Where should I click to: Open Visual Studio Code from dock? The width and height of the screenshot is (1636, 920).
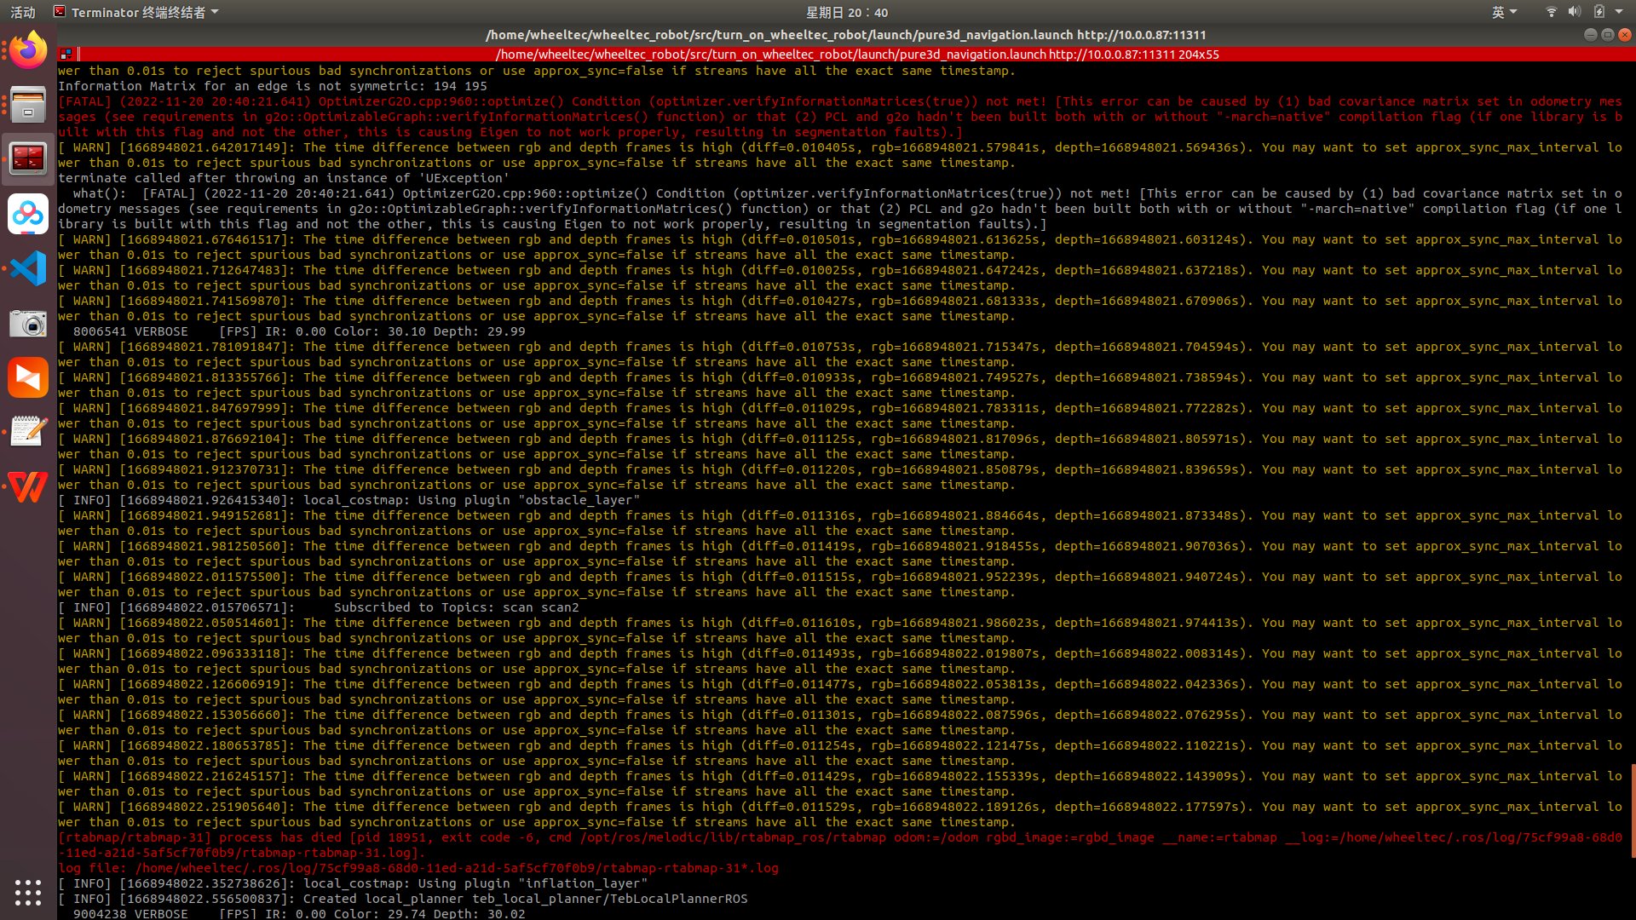click(28, 268)
